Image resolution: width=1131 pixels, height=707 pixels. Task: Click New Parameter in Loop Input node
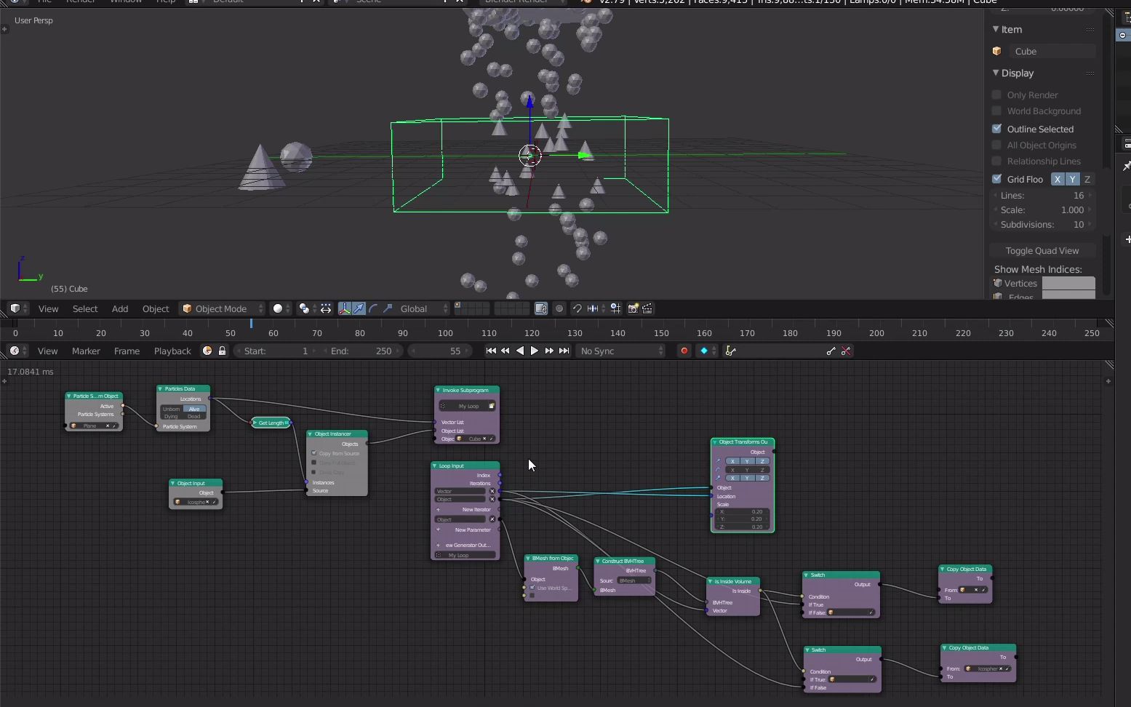coord(465,530)
